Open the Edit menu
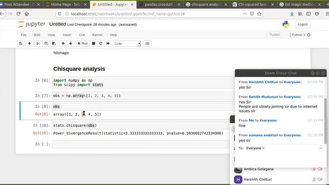This screenshot has width=329, height=185. pos(37,35)
